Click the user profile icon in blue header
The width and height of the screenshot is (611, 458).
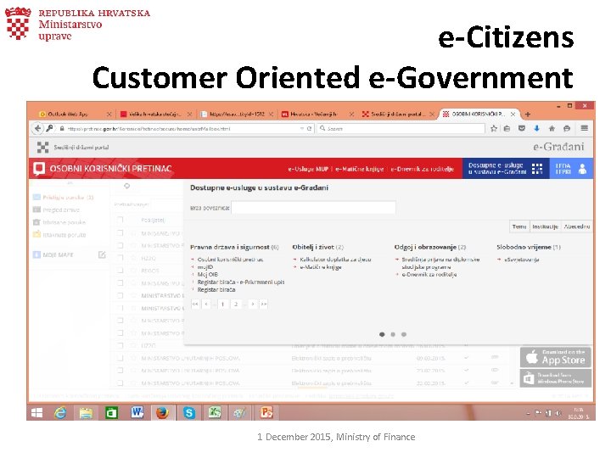(582, 169)
